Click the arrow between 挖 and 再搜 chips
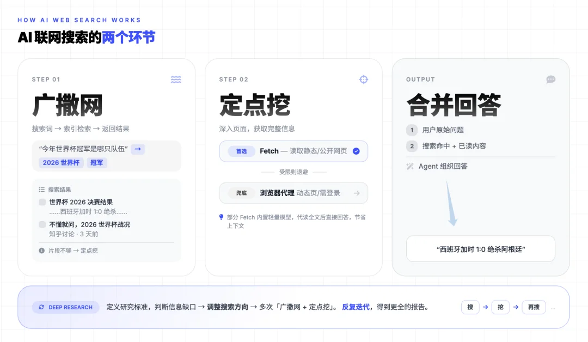588x342 pixels. (x=516, y=307)
